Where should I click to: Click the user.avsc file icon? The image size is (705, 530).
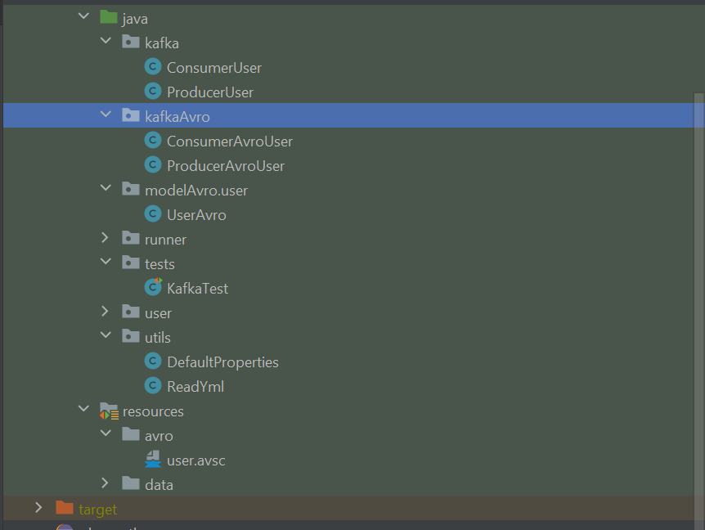[153, 459]
